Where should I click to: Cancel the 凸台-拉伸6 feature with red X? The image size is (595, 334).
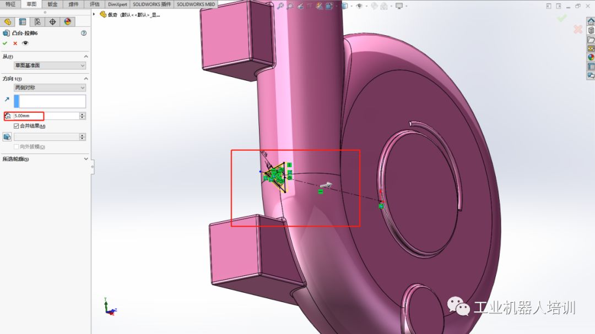[15, 43]
